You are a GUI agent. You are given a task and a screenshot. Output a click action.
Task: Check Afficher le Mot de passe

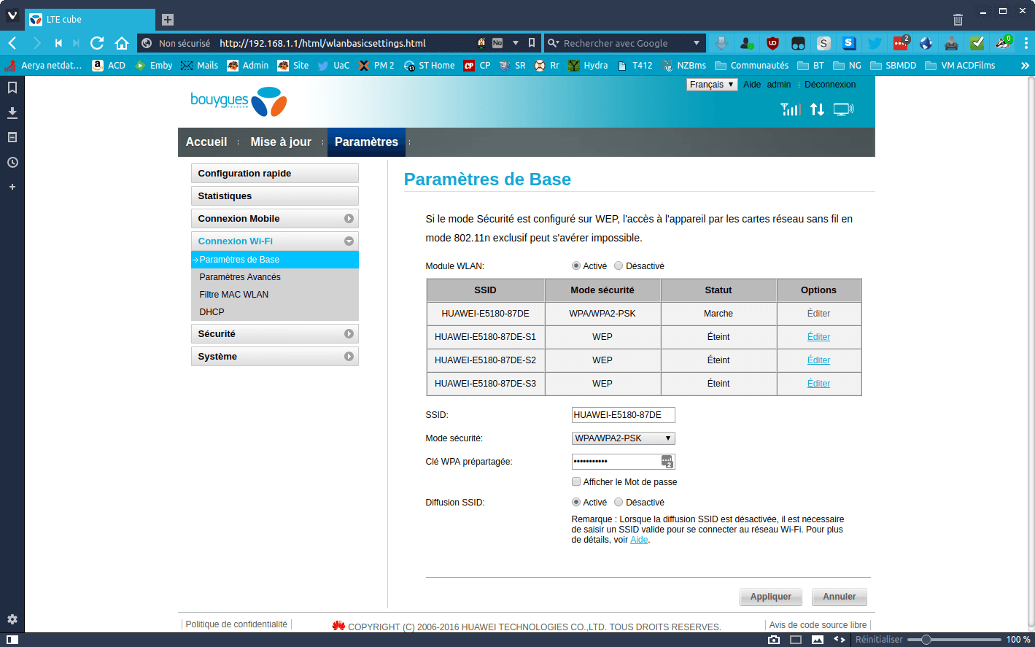click(x=576, y=482)
